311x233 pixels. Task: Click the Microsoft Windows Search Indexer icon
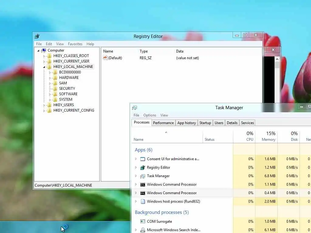pos(143,230)
